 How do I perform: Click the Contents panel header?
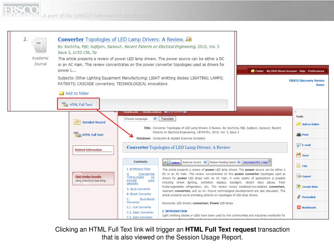click(x=140, y=161)
